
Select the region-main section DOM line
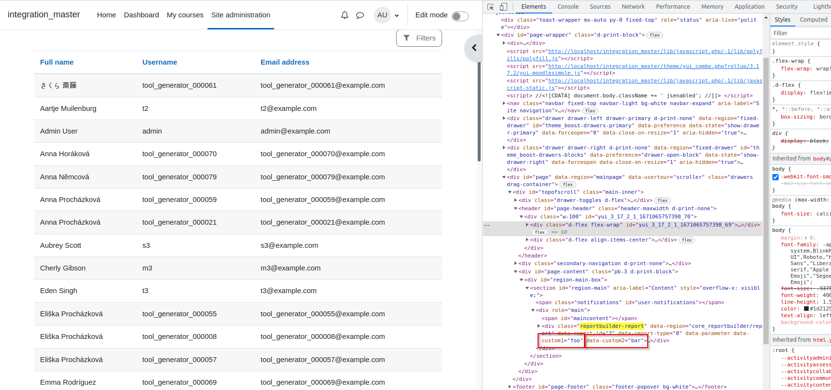point(644,292)
